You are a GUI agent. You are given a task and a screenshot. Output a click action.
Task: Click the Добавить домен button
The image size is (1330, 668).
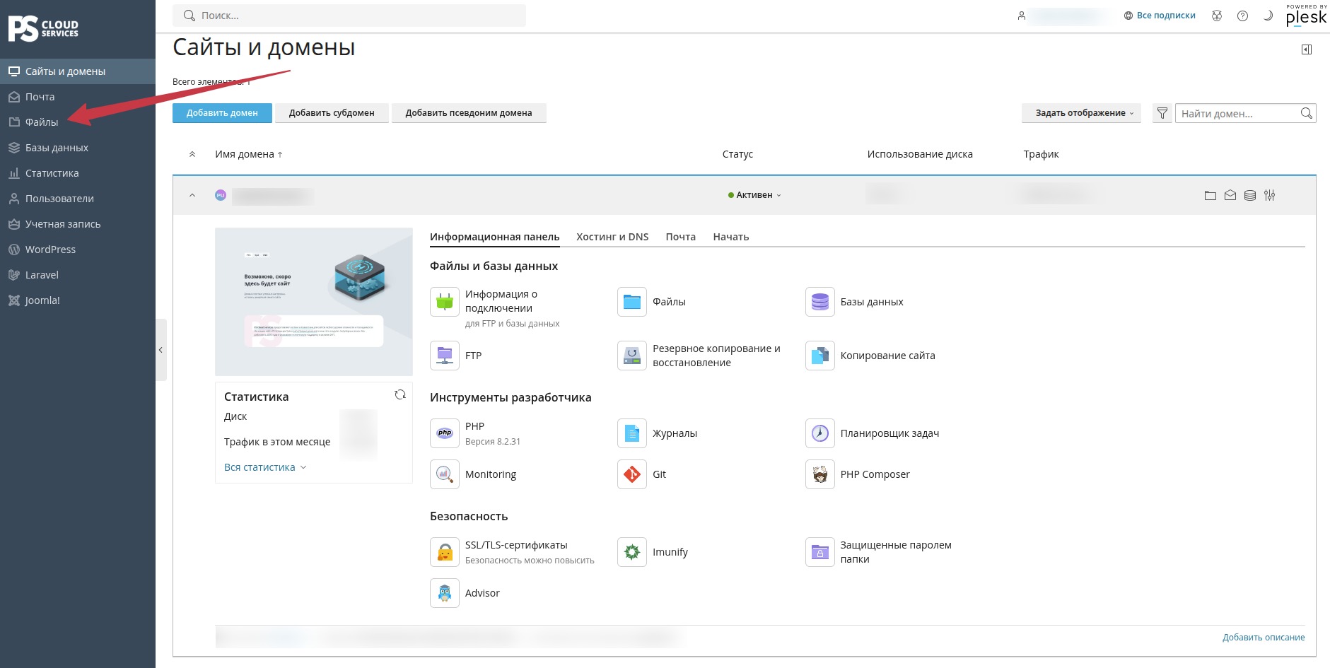(x=222, y=113)
